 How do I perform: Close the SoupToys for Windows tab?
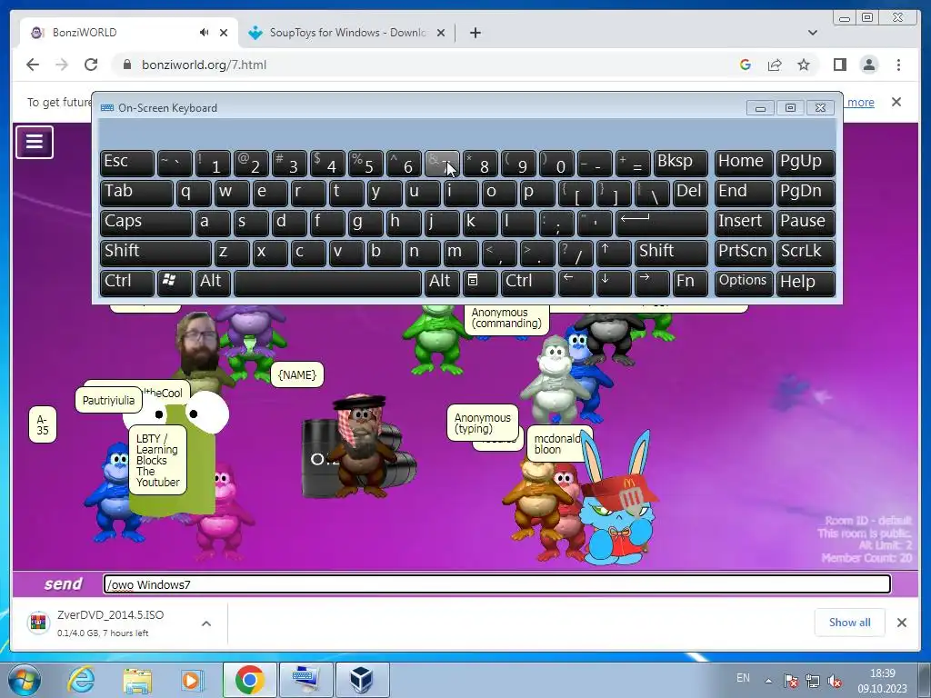pos(441,33)
